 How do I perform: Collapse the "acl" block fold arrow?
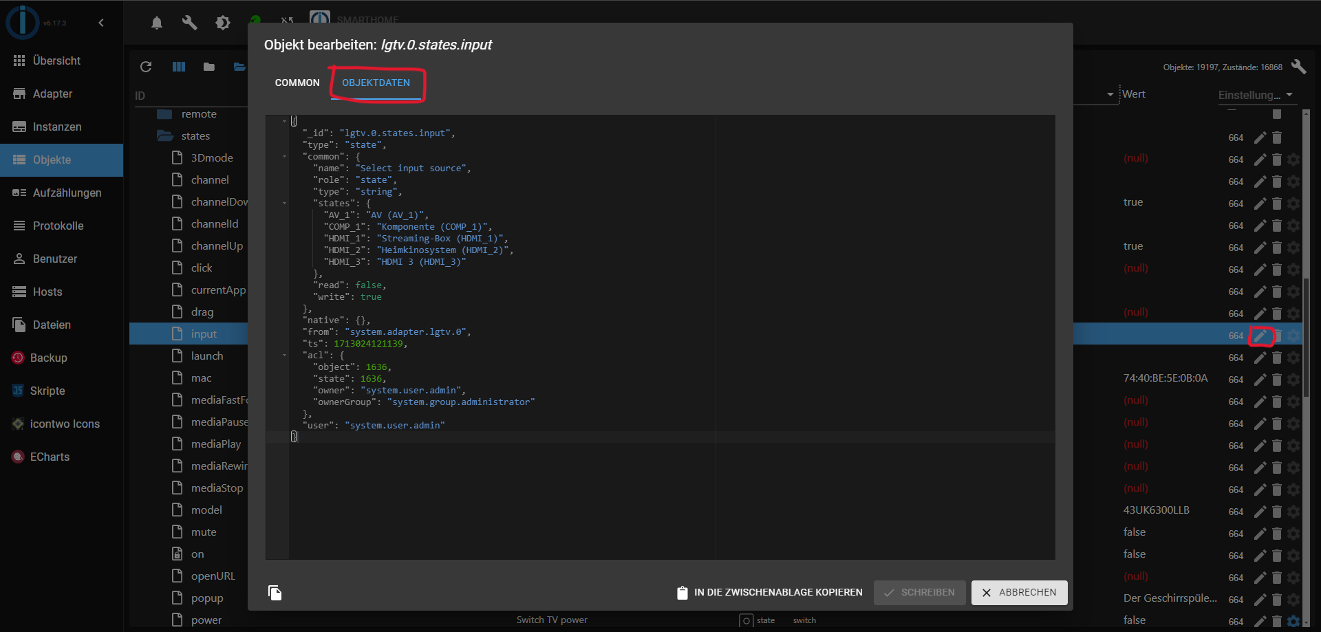(x=284, y=355)
